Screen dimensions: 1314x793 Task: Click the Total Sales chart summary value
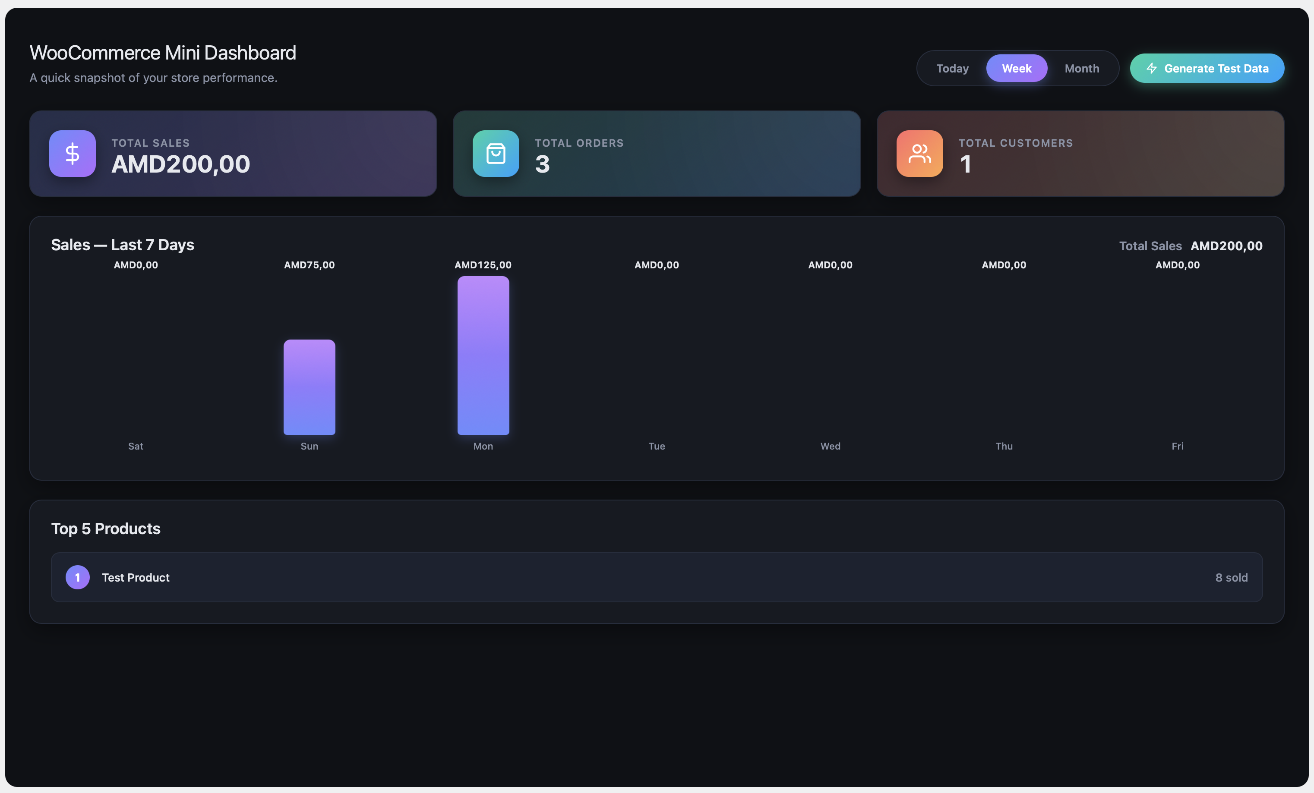click(x=1226, y=246)
